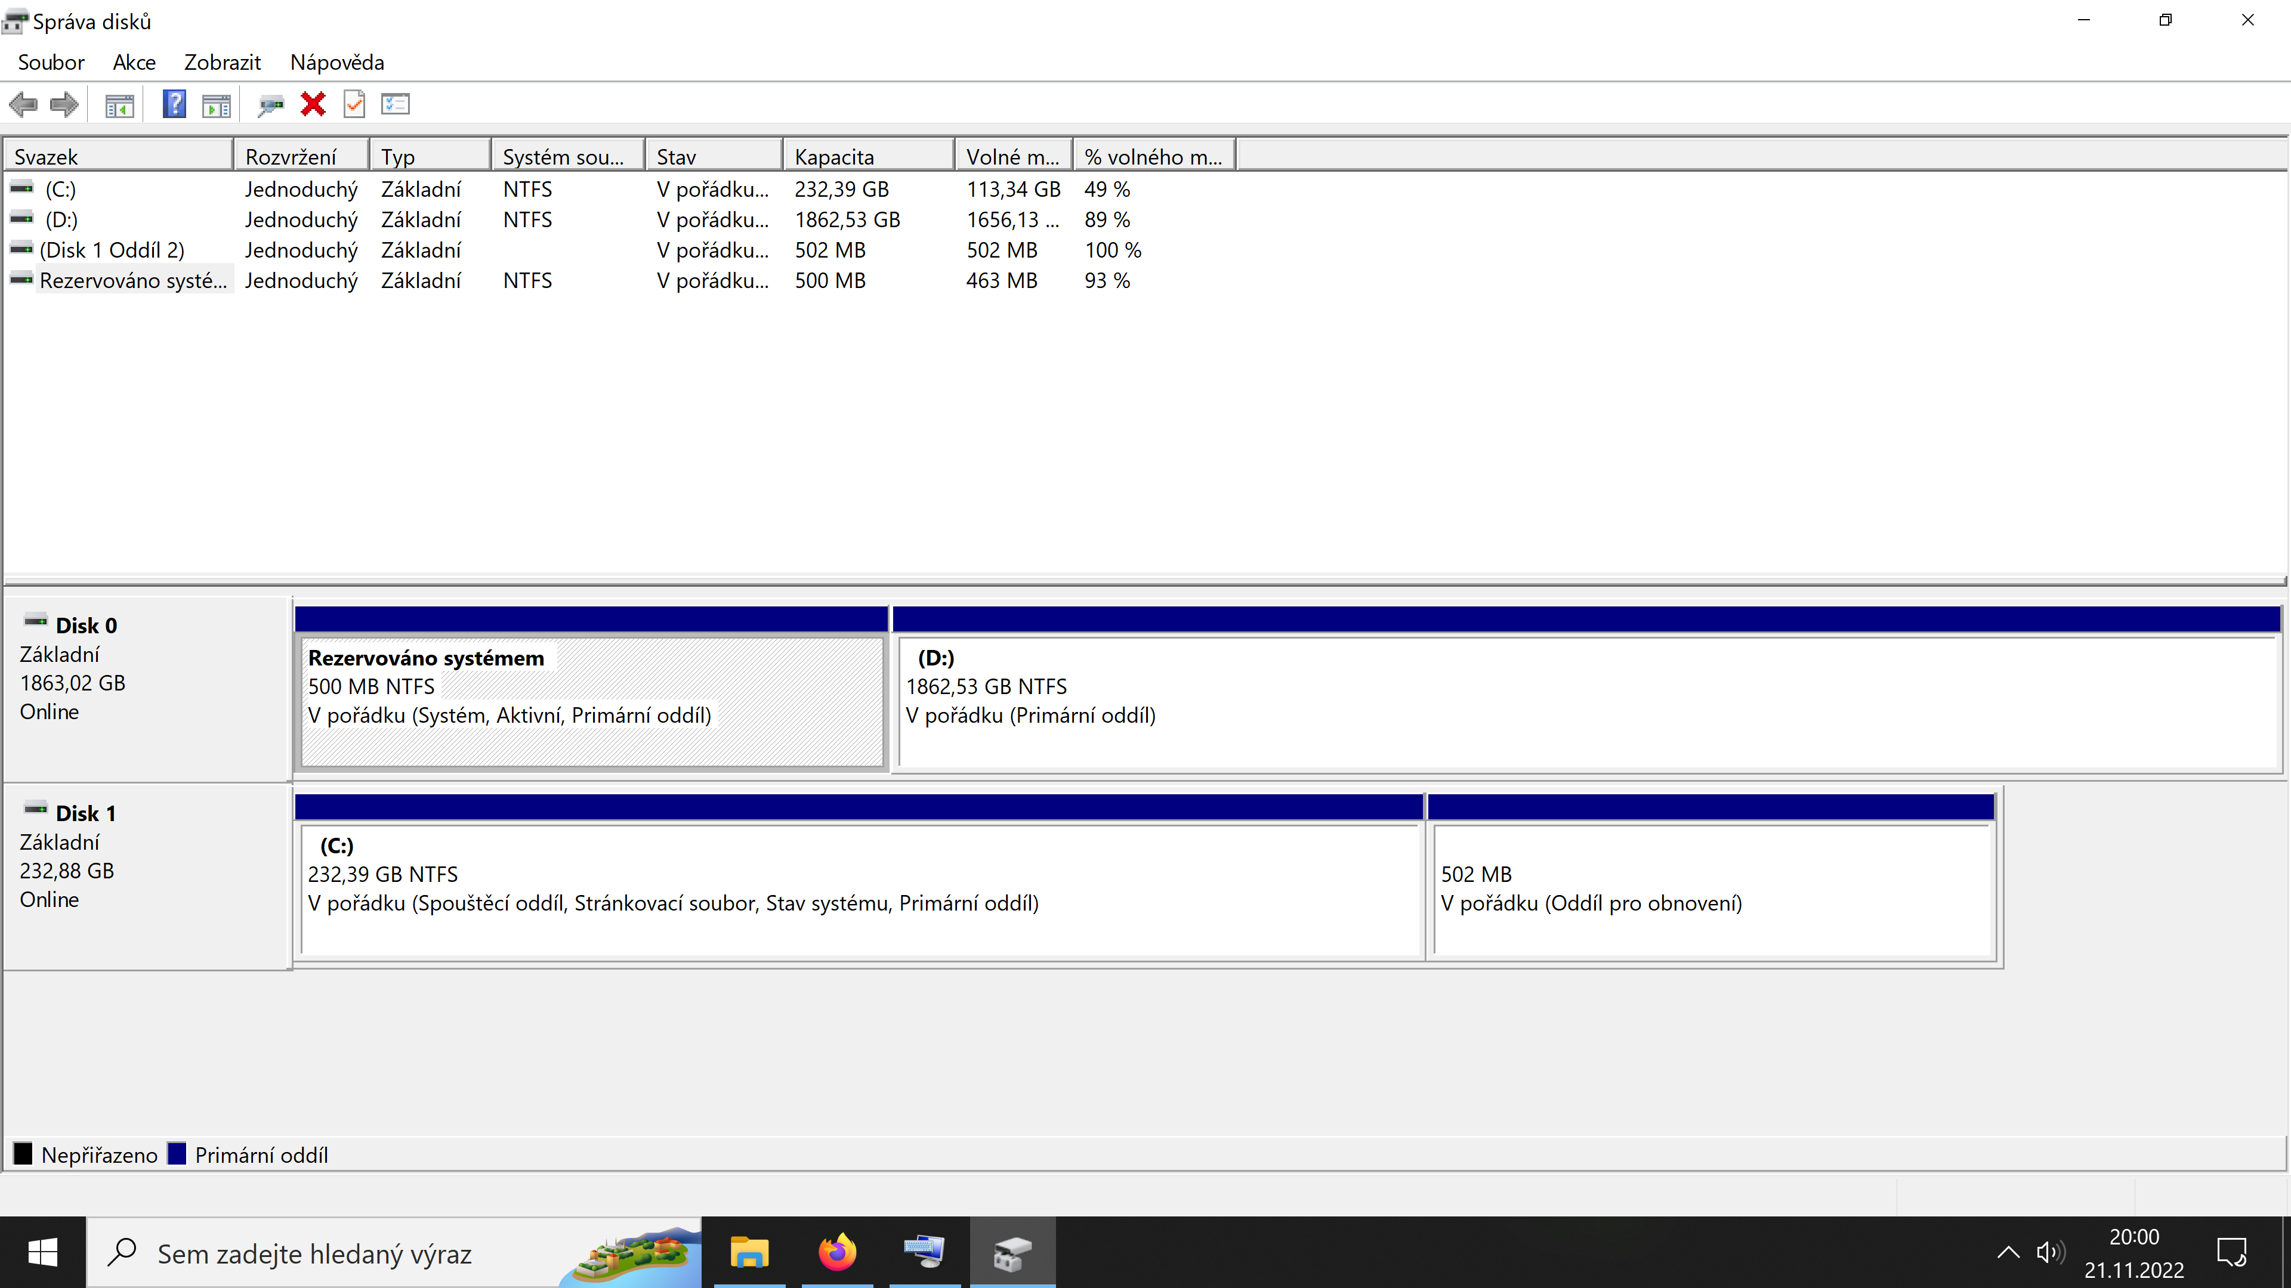Screen dimensions: 2291x1288
Task: Open the Soubor menu
Action: tap(51, 62)
